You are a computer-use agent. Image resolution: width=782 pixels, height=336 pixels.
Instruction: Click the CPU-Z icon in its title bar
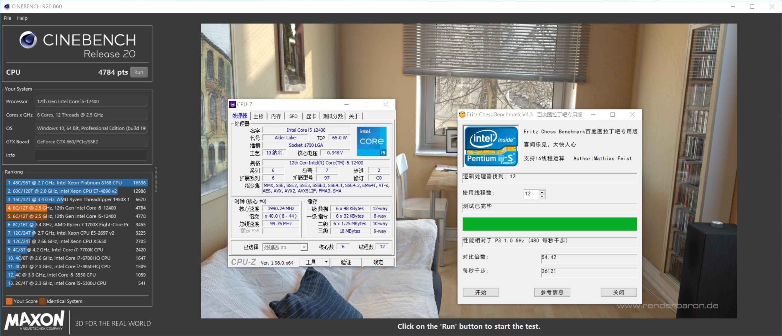click(233, 104)
